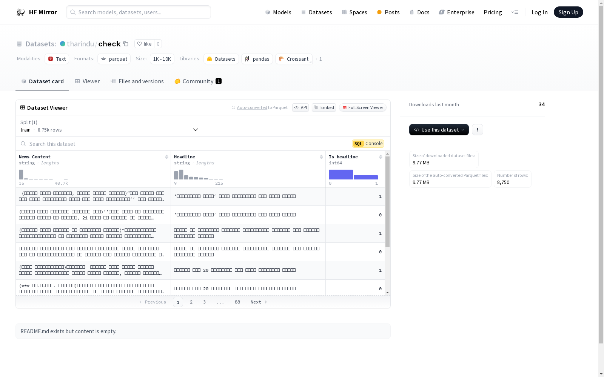The height and width of the screenshot is (377, 604).
Task: Click the Embed button
Action: (324, 107)
